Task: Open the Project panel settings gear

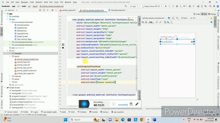Action: click(x=52, y=10)
